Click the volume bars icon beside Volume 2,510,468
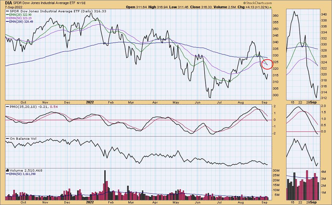332x205 pixels. click(x=7, y=170)
